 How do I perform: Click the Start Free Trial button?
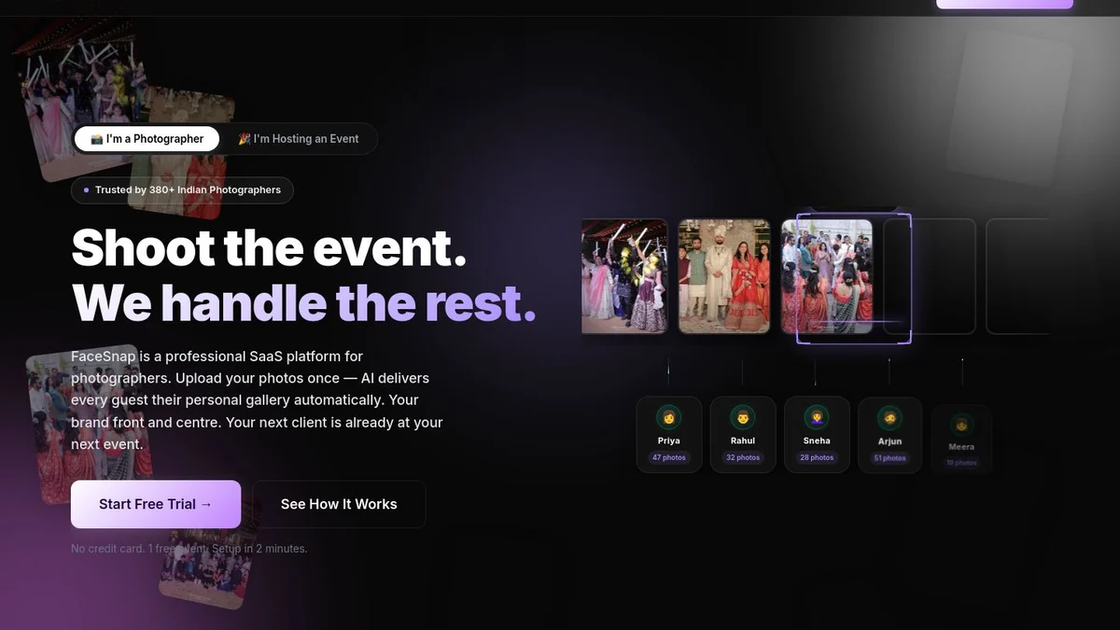(156, 504)
